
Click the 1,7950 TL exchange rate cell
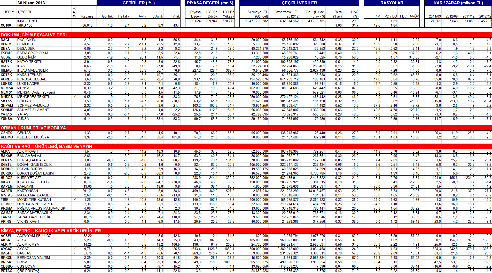[25, 12]
